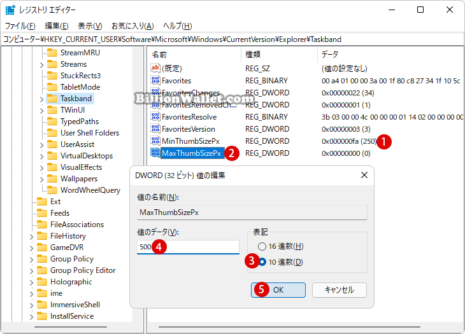Click the Streams folder icon
Screen dimensions: 465x334
pos(52,64)
